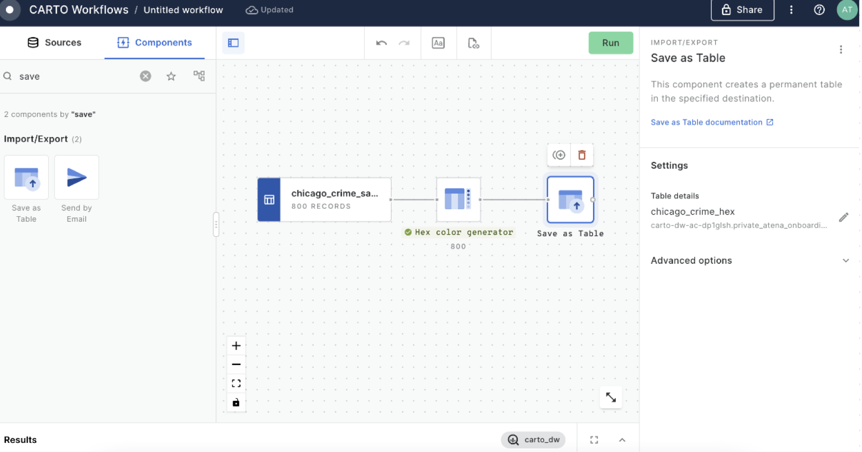Expand the Results panel chevron

pos(622,440)
